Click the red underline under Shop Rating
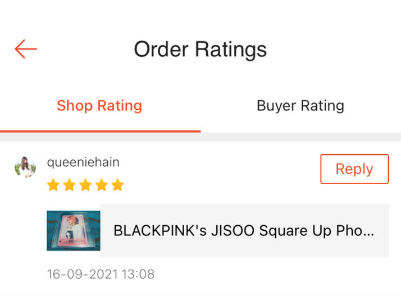The width and height of the screenshot is (401, 295). click(x=100, y=131)
